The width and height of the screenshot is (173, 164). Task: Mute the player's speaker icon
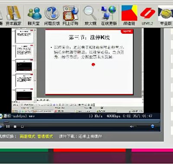click(x=131, y=126)
